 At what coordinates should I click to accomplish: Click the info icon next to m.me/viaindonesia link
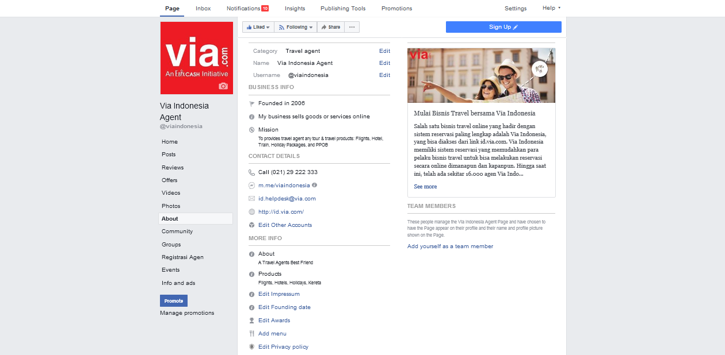tap(314, 185)
